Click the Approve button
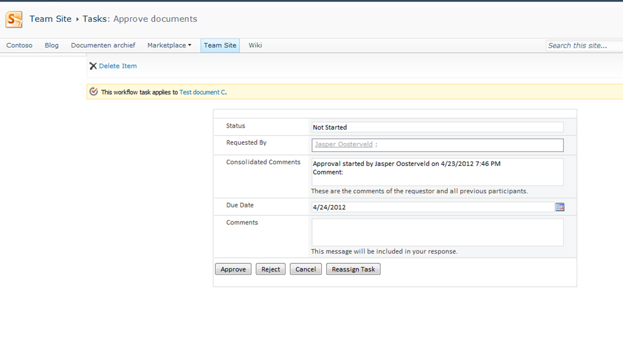623x343 pixels. click(x=233, y=269)
